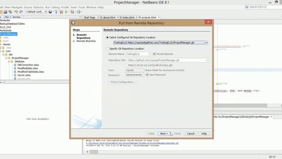
Task: Click the disabled Back button
Action: pyautogui.click(x=151, y=133)
